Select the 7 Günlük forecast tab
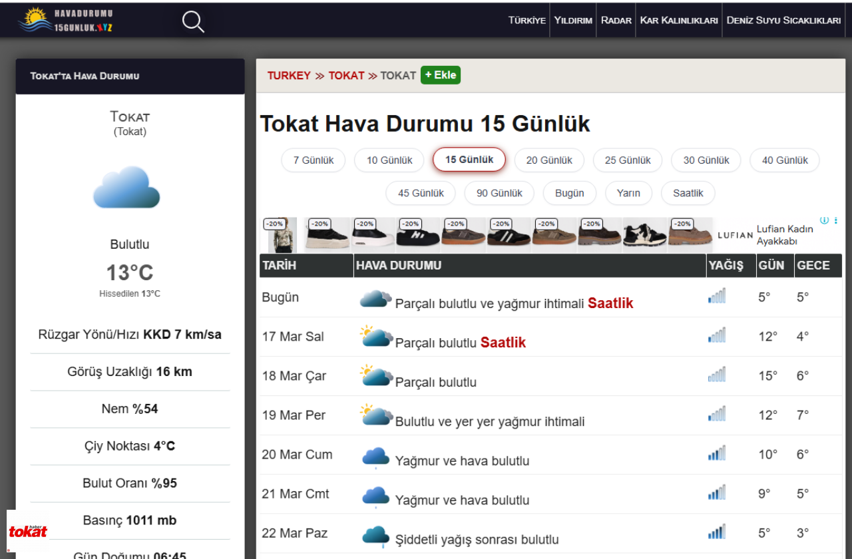Image resolution: width=852 pixels, height=559 pixels. click(314, 160)
